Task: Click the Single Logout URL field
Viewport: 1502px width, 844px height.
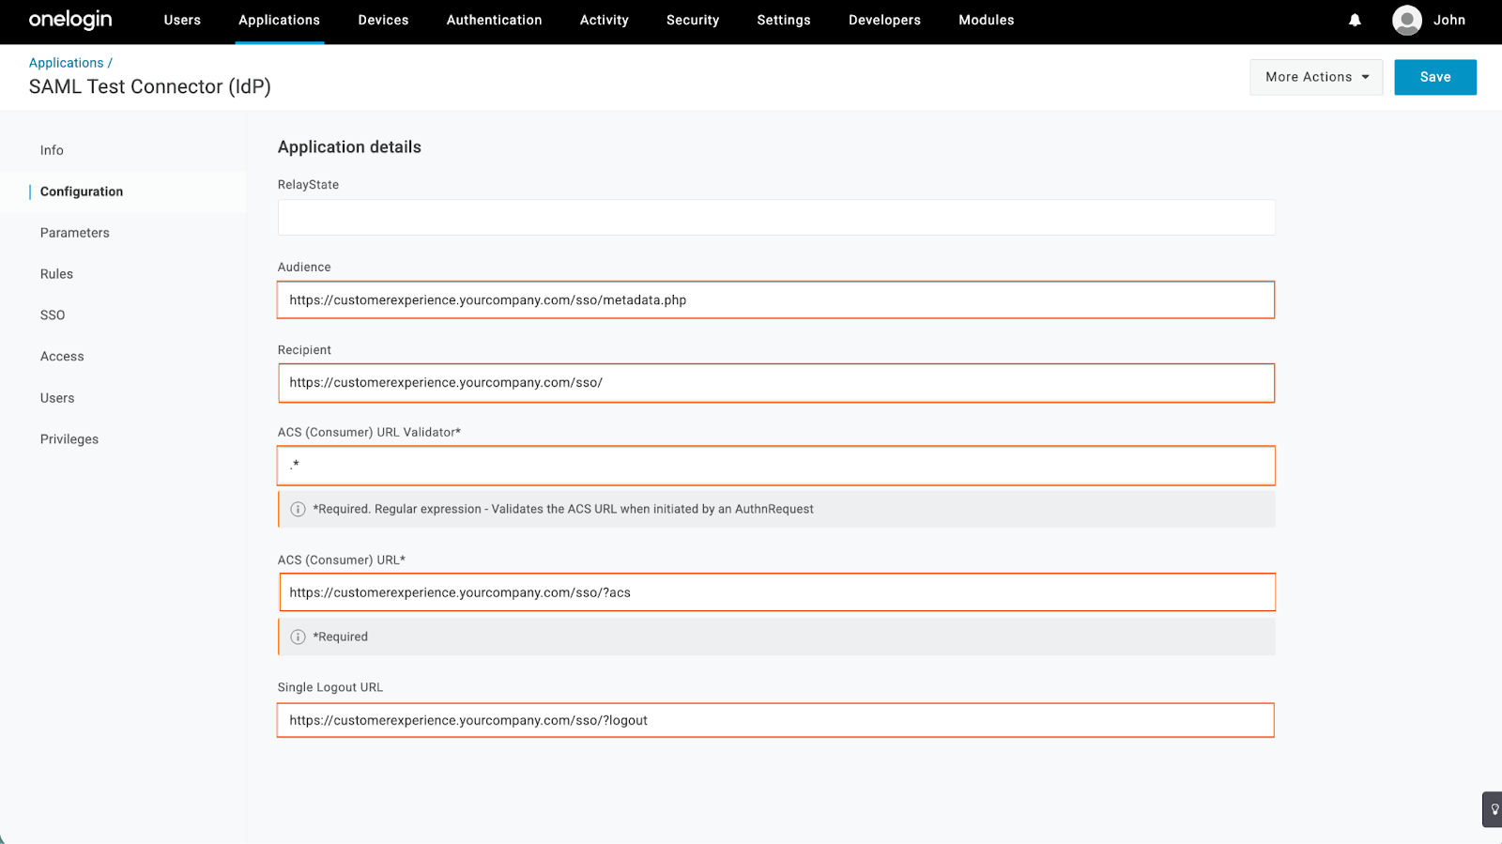Action: 775,720
